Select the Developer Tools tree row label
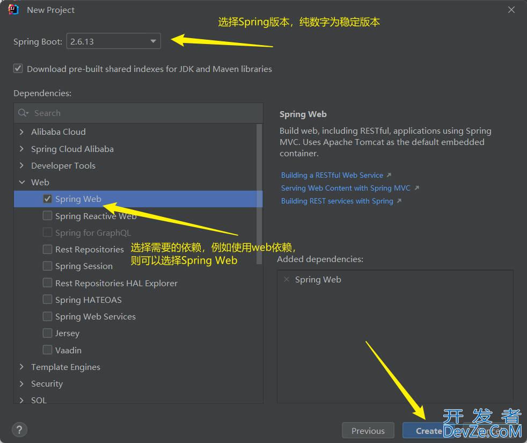Image resolution: width=527 pixels, height=443 pixels. 63,165
